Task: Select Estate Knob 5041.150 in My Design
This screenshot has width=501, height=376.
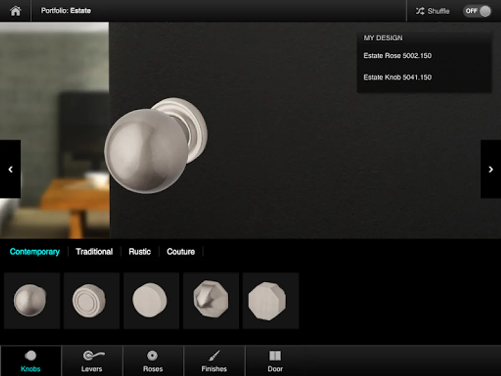Action: point(397,77)
